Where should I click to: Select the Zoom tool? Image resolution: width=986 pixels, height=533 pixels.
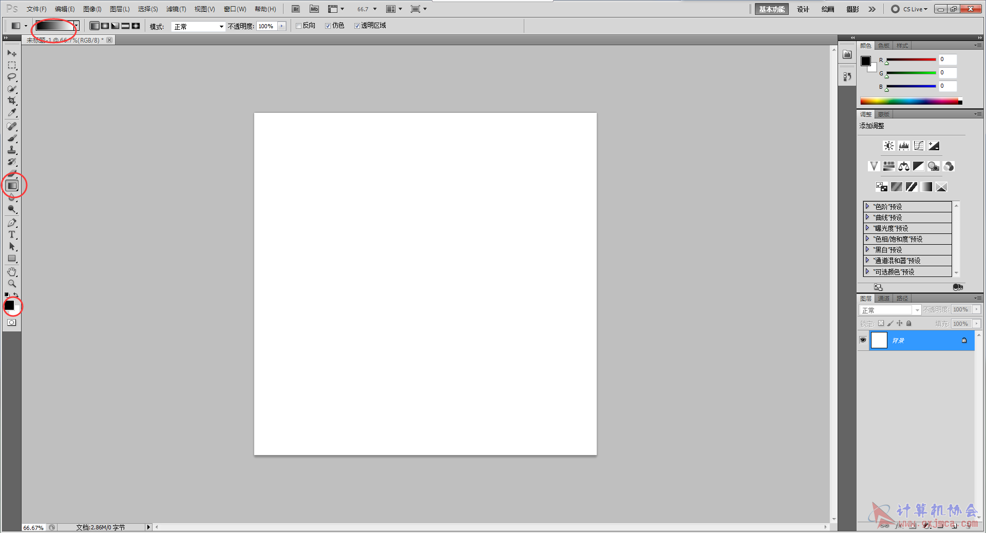[12, 283]
